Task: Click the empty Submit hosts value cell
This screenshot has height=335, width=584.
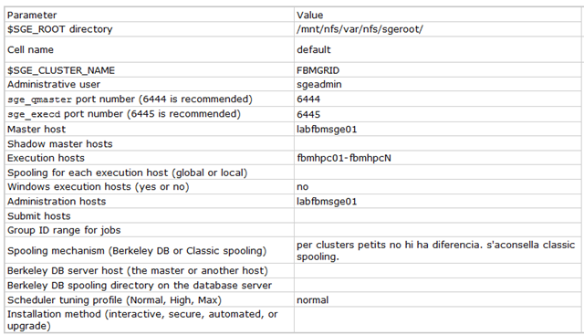Action: (x=438, y=215)
